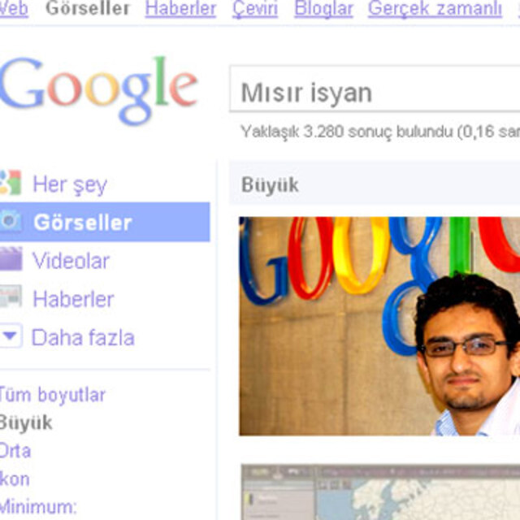
Task: Choose the Orta size filter
Action: pyautogui.click(x=15, y=451)
